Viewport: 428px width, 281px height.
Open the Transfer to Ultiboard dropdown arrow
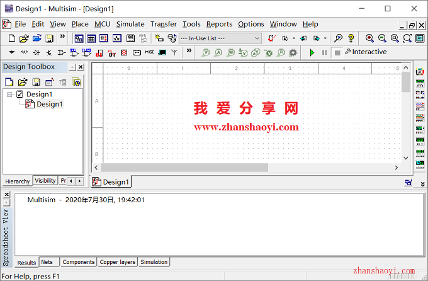click(294, 38)
